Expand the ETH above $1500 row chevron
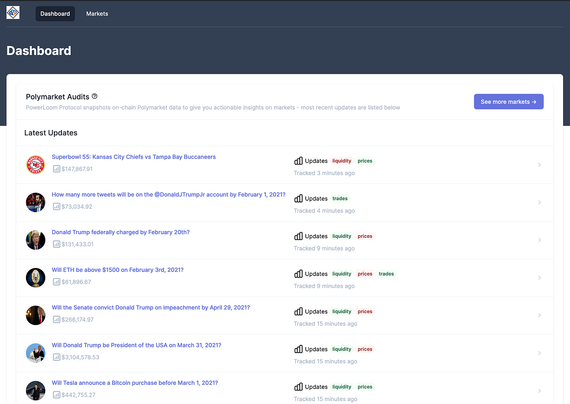The image size is (570, 404). pos(539,278)
